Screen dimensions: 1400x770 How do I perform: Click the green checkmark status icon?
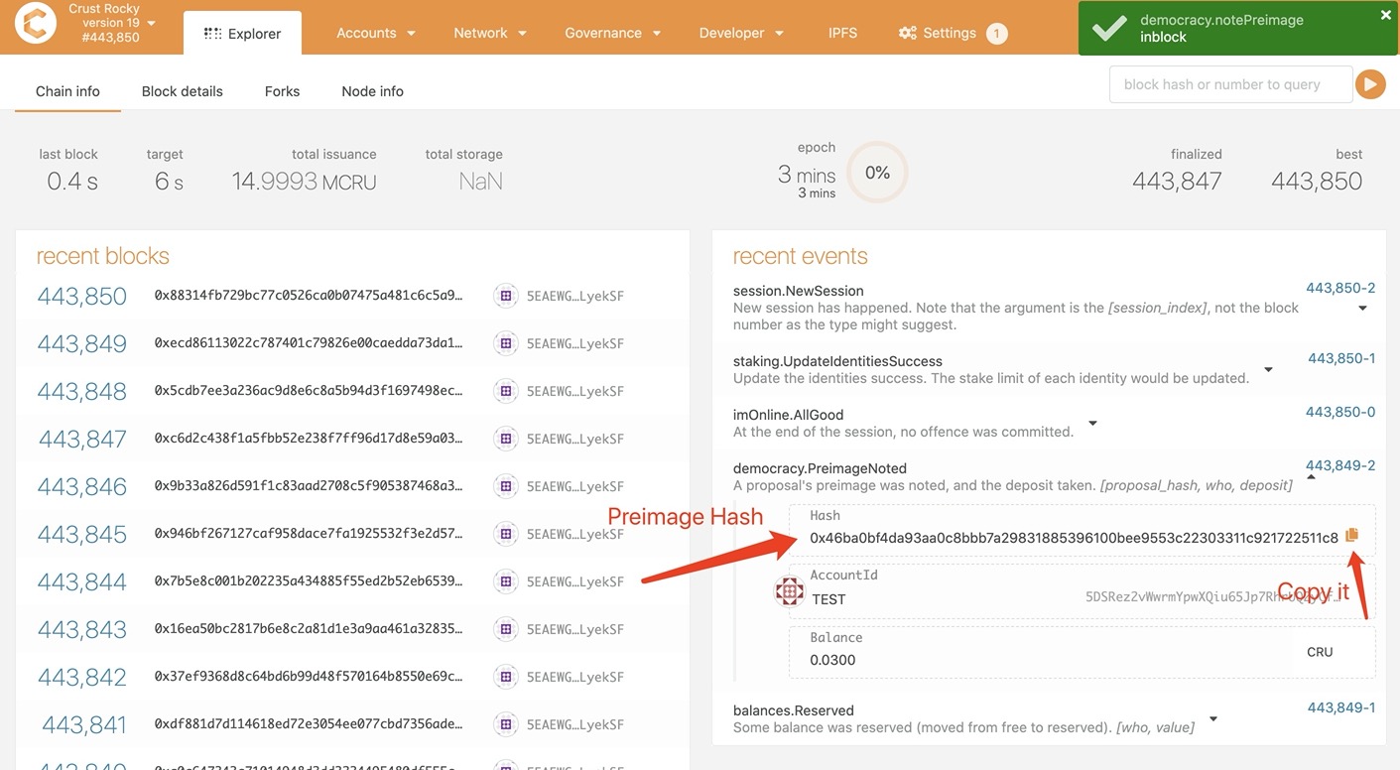(x=1108, y=28)
